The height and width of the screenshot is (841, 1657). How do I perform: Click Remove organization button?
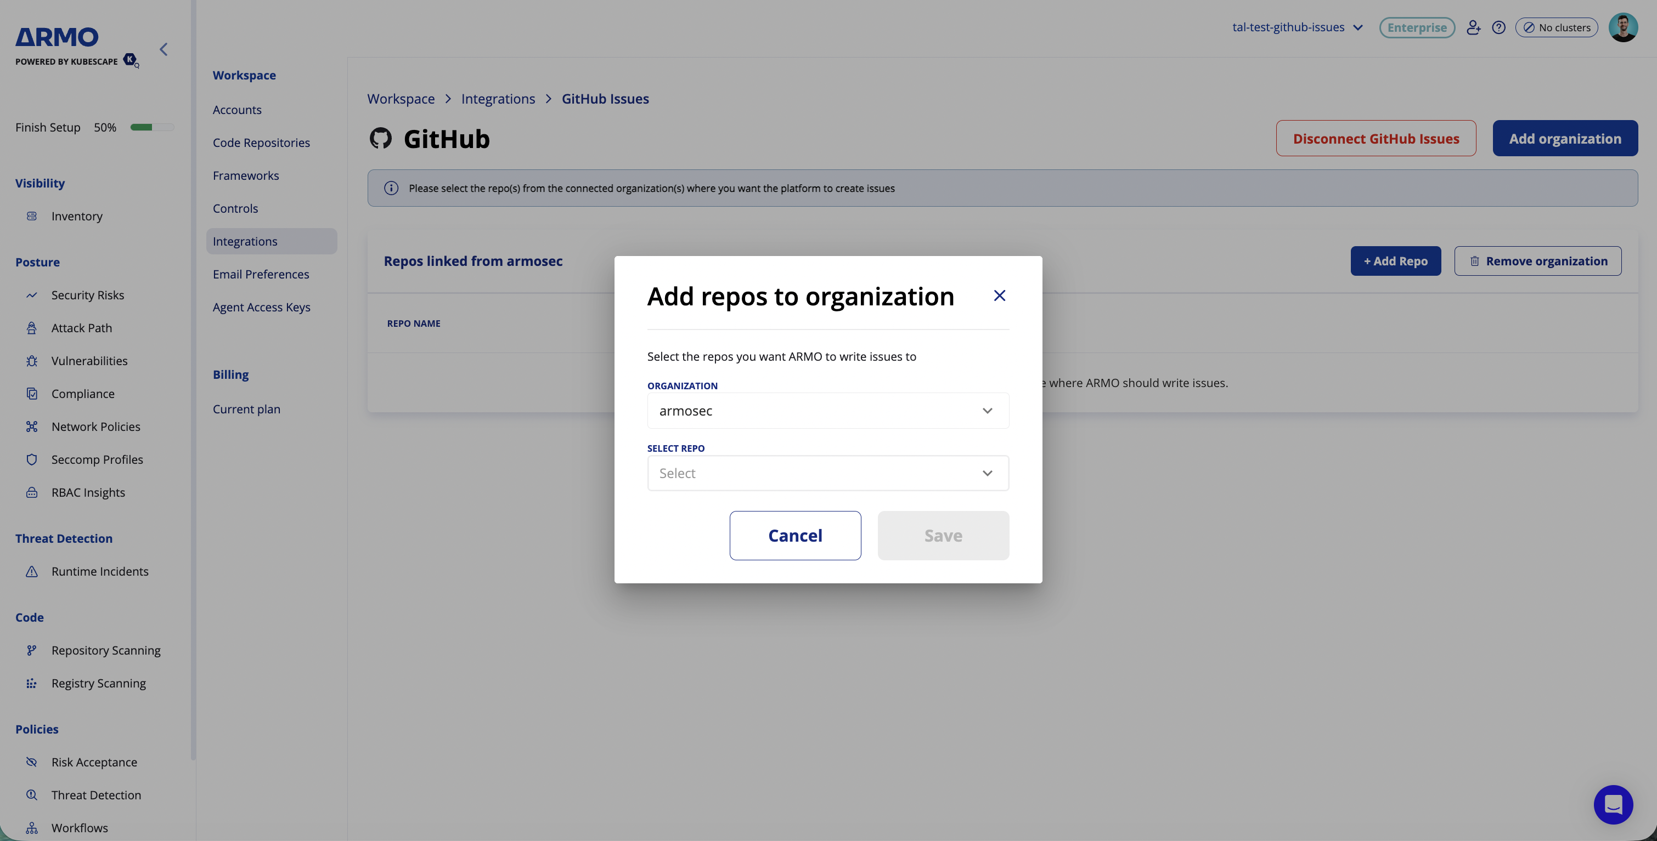[1538, 261]
